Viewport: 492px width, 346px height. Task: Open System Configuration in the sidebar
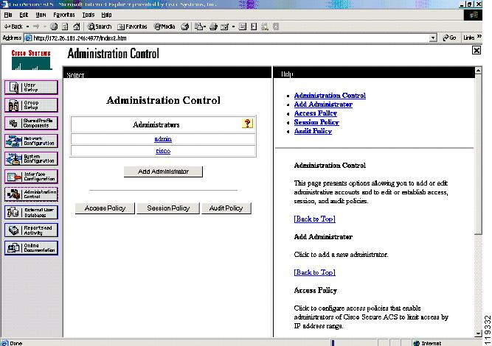(31, 159)
